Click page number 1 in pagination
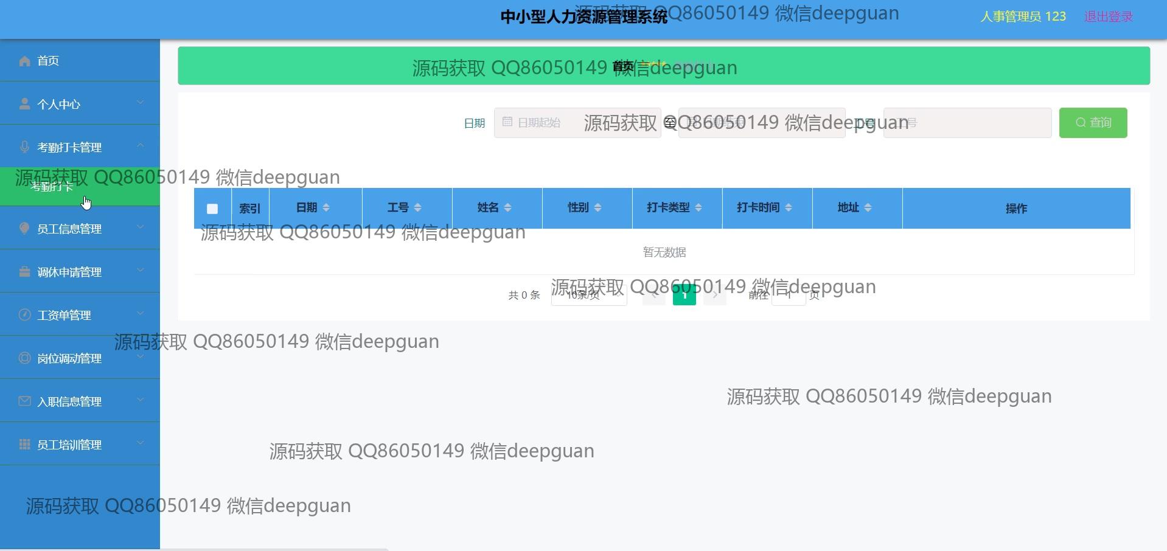The image size is (1167, 551). (x=684, y=295)
